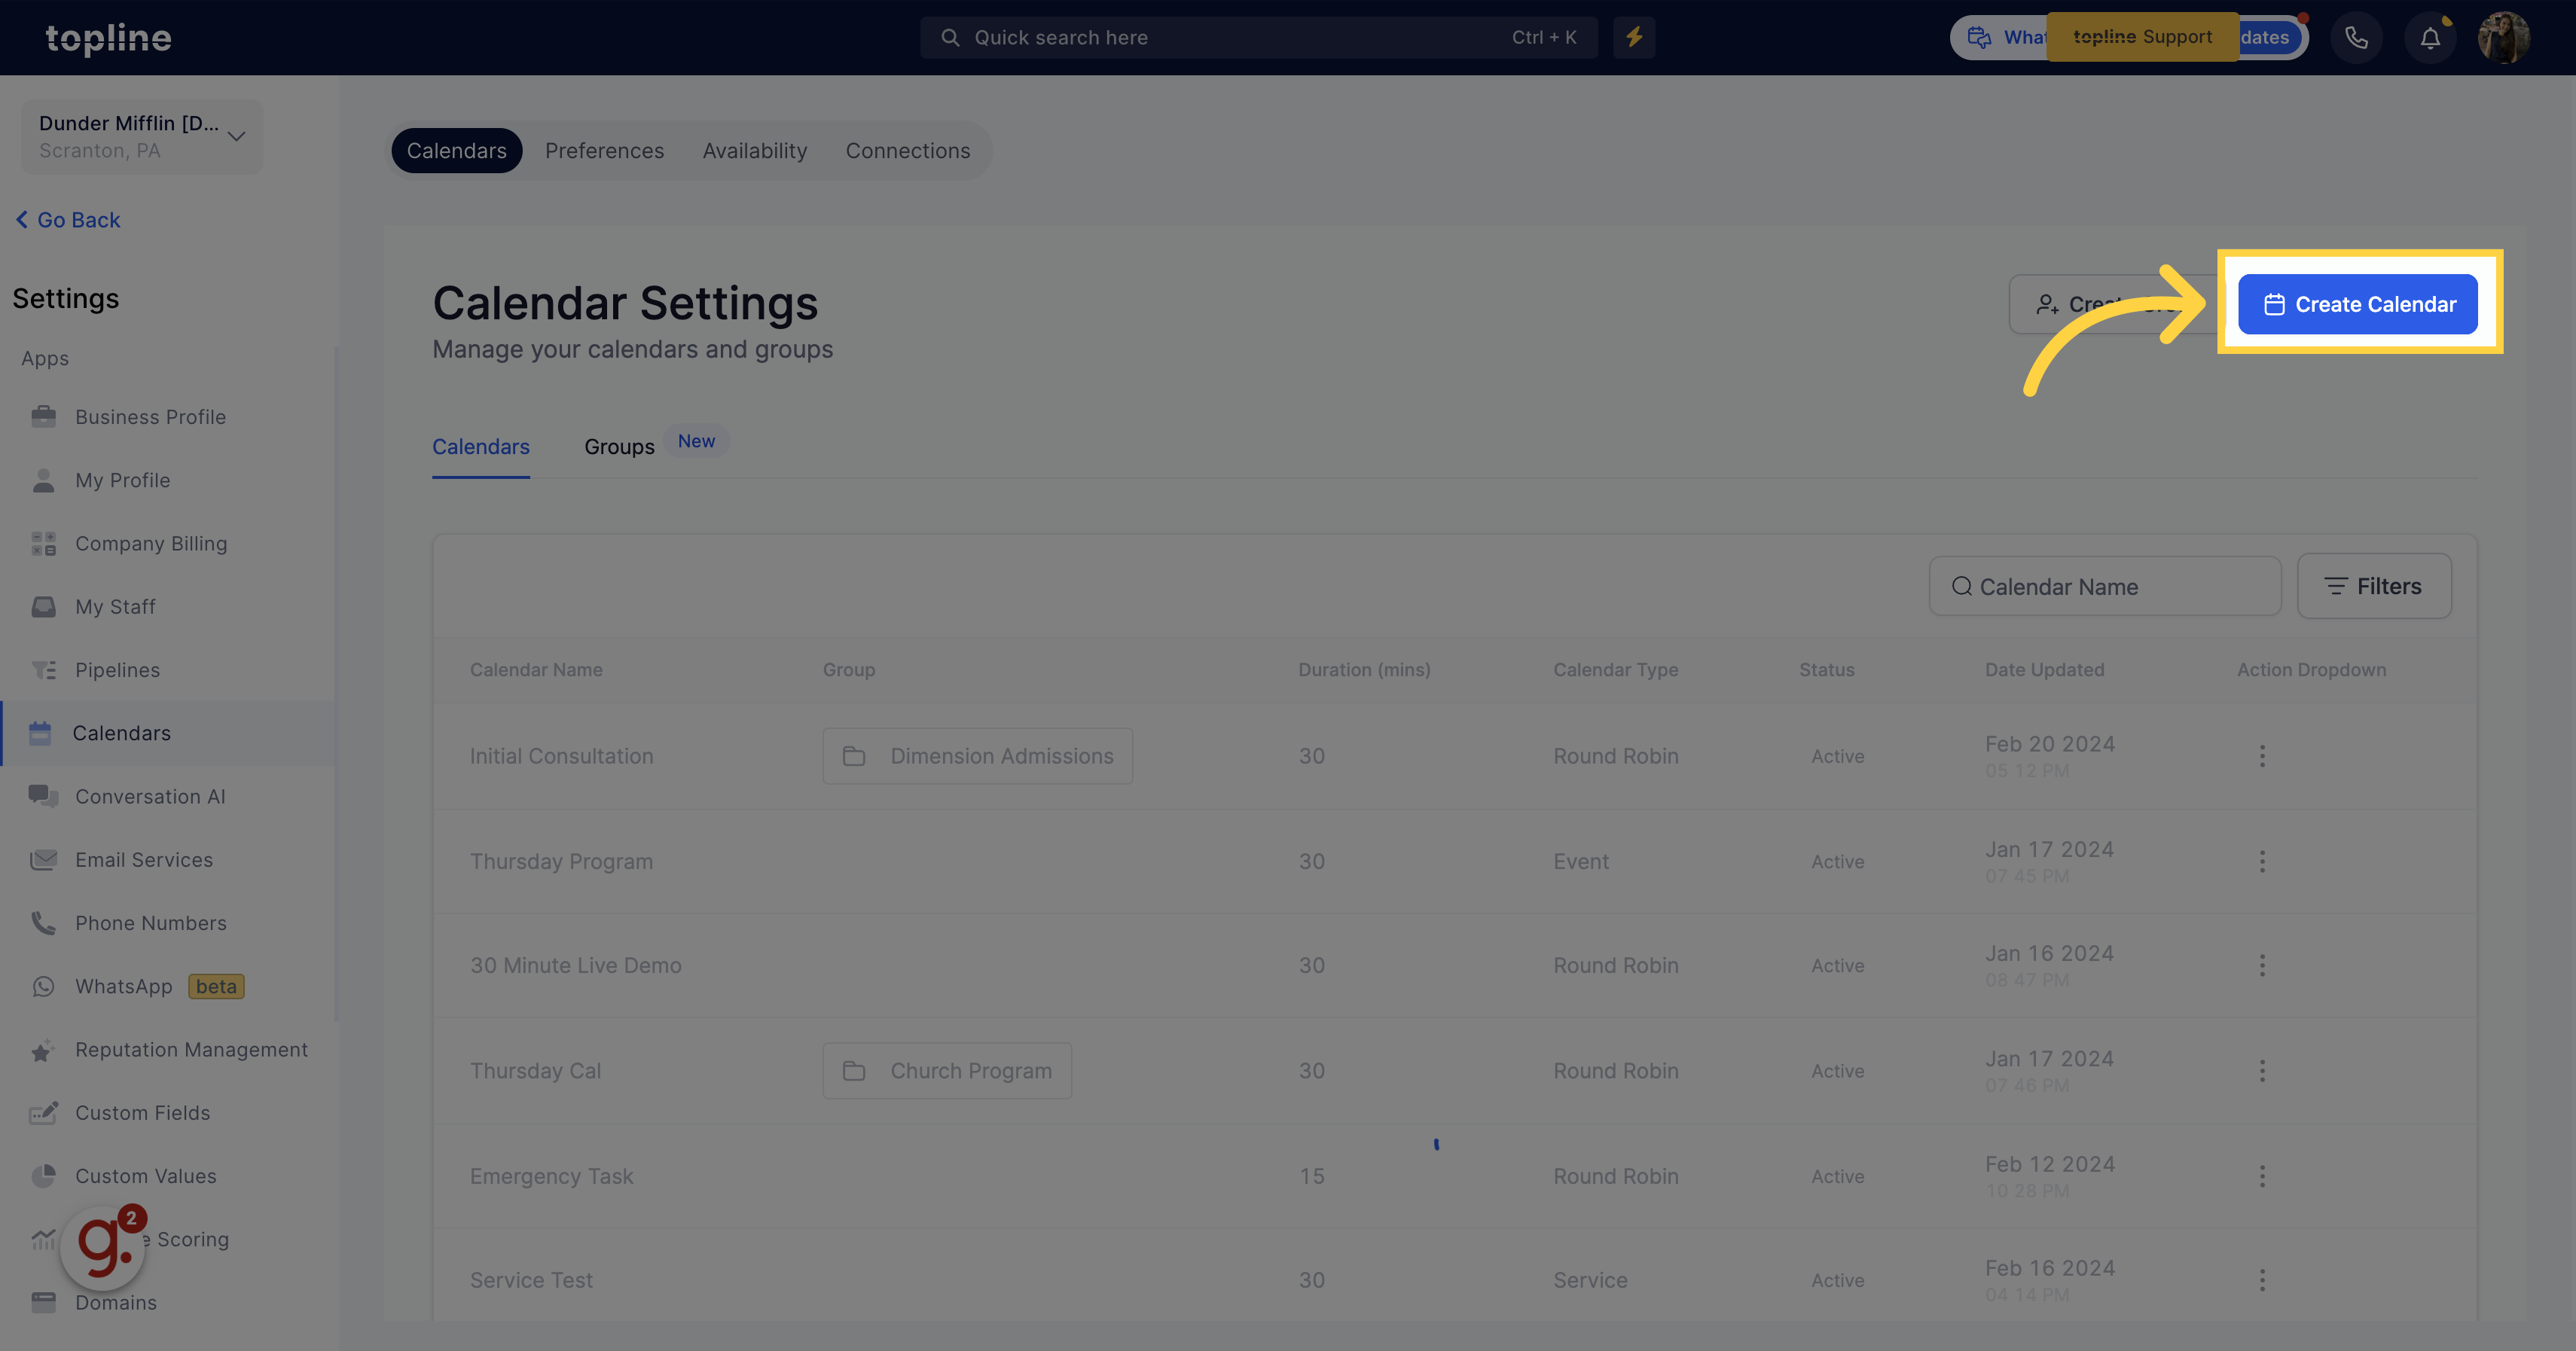Select the Connections tab
The width and height of the screenshot is (2576, 1351).
point(908,151)
